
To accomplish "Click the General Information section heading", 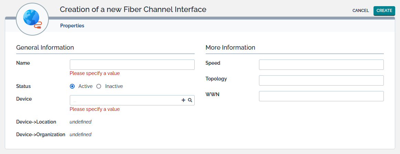I will (45, 48).
